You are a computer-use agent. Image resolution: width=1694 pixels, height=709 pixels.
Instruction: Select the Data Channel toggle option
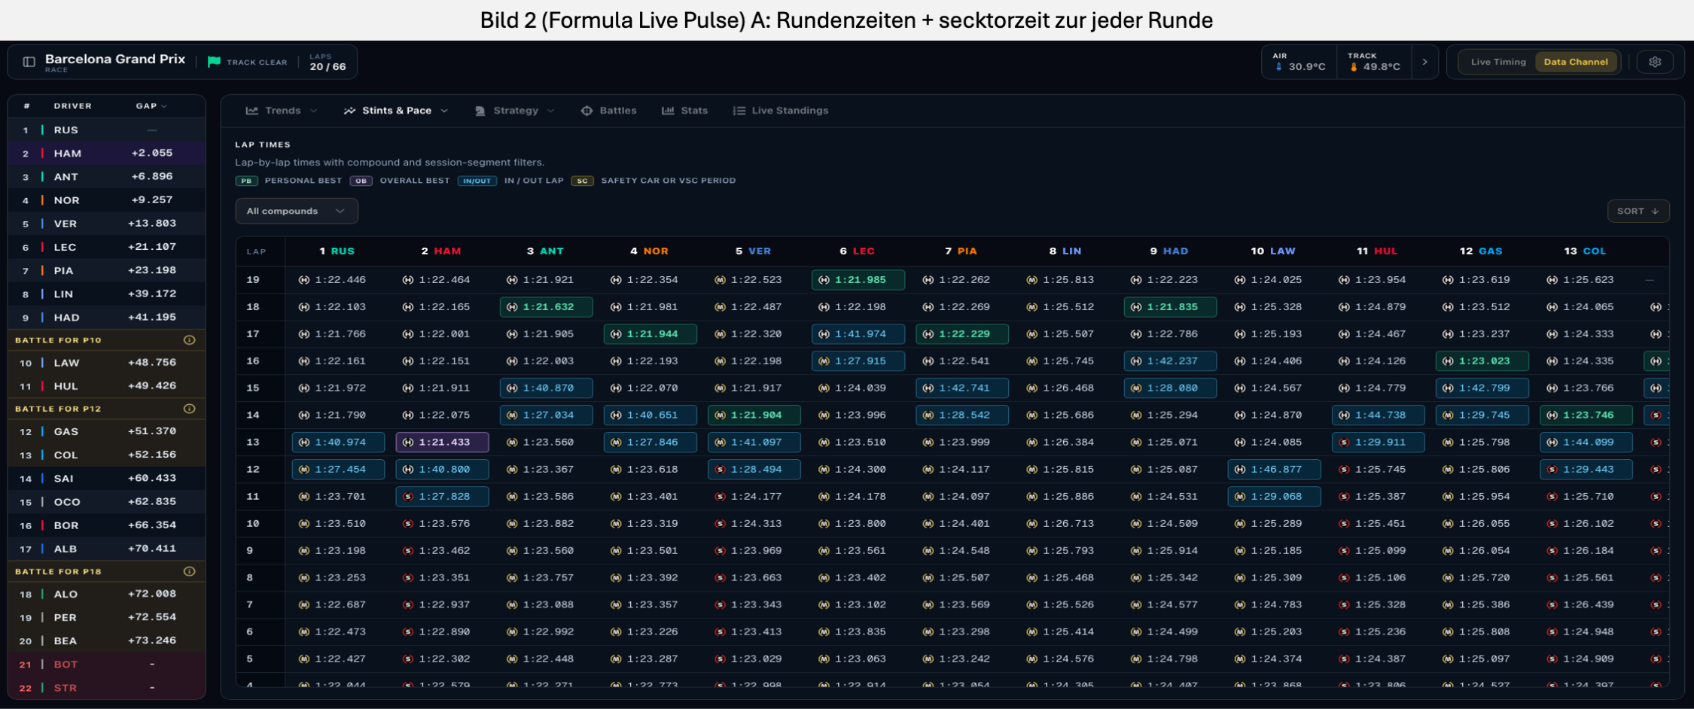pyautogui.click(x=1576, y=62)
